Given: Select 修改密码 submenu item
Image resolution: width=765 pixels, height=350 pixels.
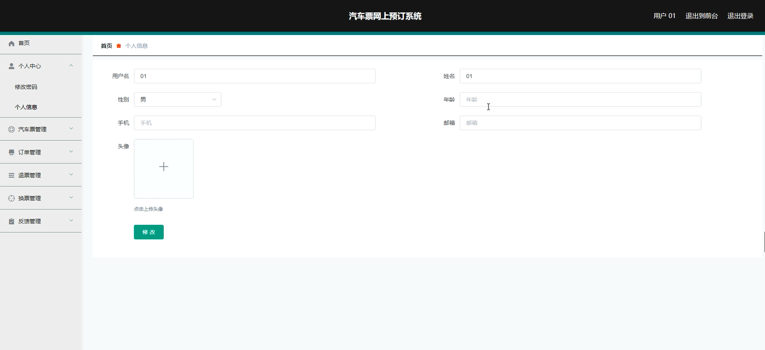Looking at the screenshot, I should click(41, 87).
